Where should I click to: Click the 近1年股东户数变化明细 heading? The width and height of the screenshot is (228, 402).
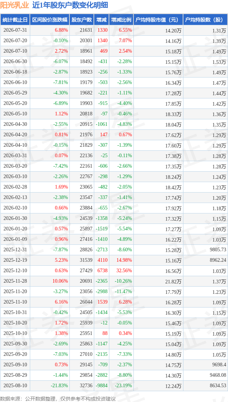tap(70, 5)
